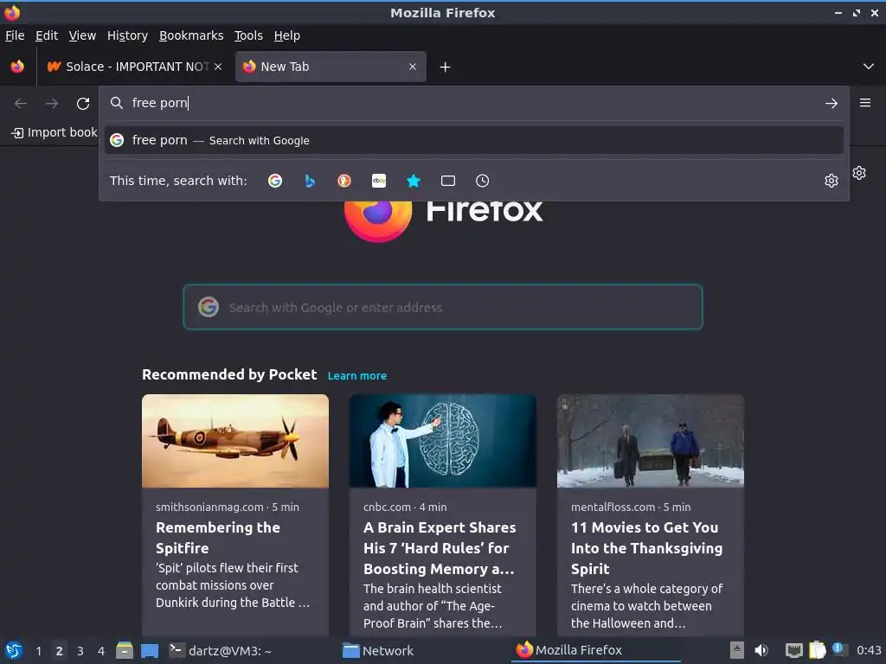Click the 0:43 clock in the tray
886x664 pixels.
pyautogui.click(x=869, y=650)
